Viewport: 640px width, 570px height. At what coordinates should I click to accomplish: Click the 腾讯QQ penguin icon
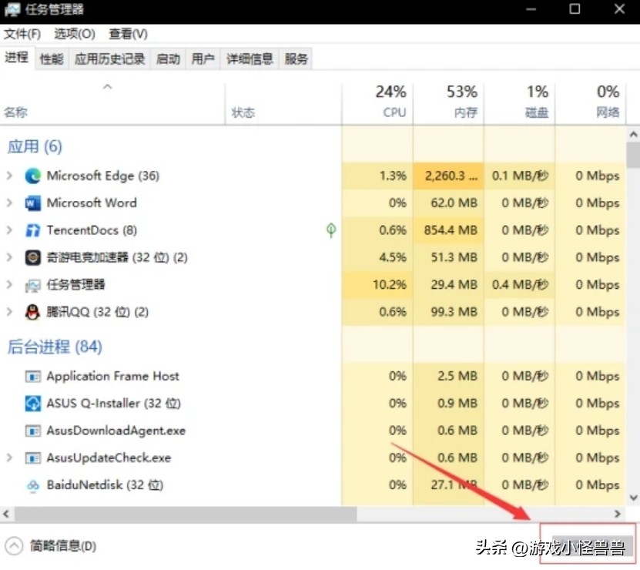coord(32,312)
